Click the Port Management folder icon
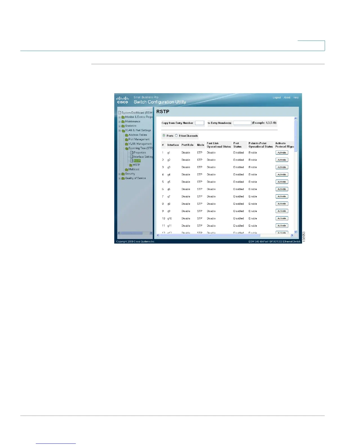The image size is (345, 446). coord(127,139)
